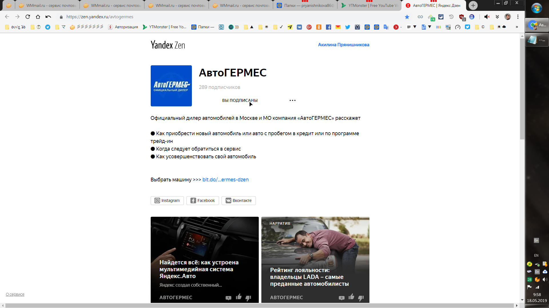The height and width of the screenshot is (308, 549).
Task: Reload the page with refresh icon
Action: coord(28,17)
